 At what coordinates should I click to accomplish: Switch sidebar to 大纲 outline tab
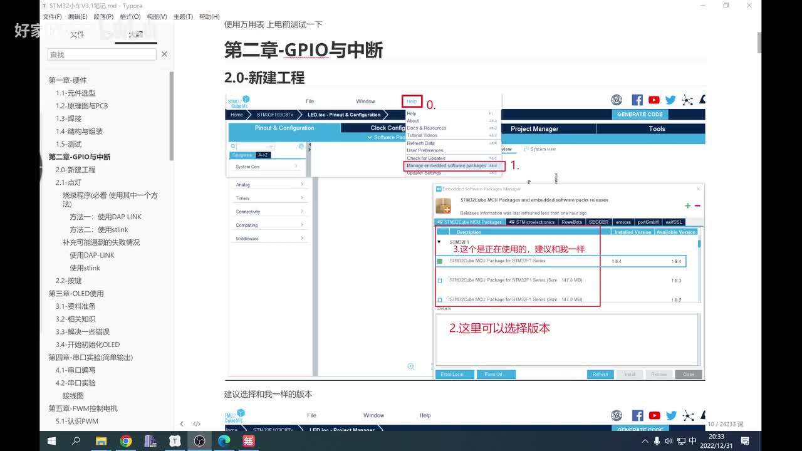tap(136, 34)
